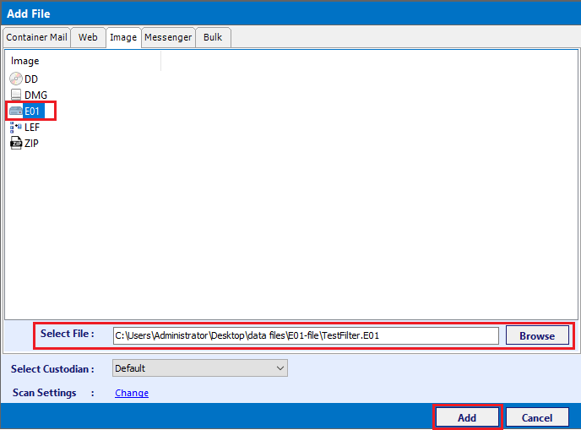Click the DD disc image icon

click(16, 79)
